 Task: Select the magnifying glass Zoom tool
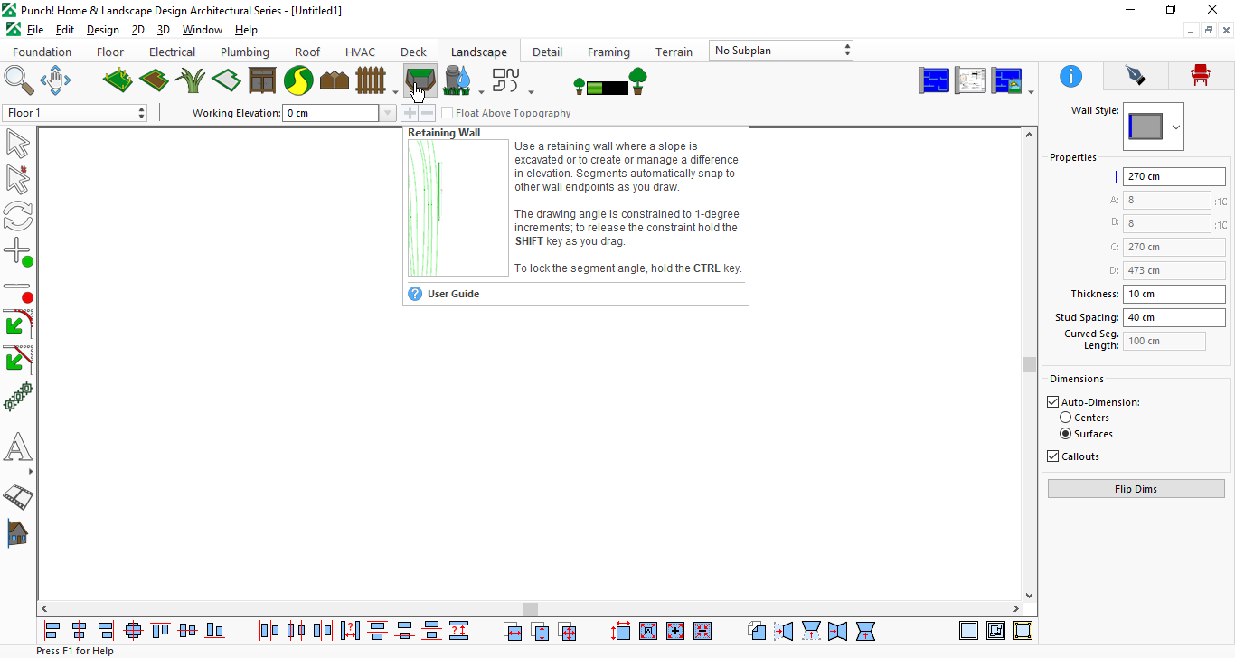[19, 80]
